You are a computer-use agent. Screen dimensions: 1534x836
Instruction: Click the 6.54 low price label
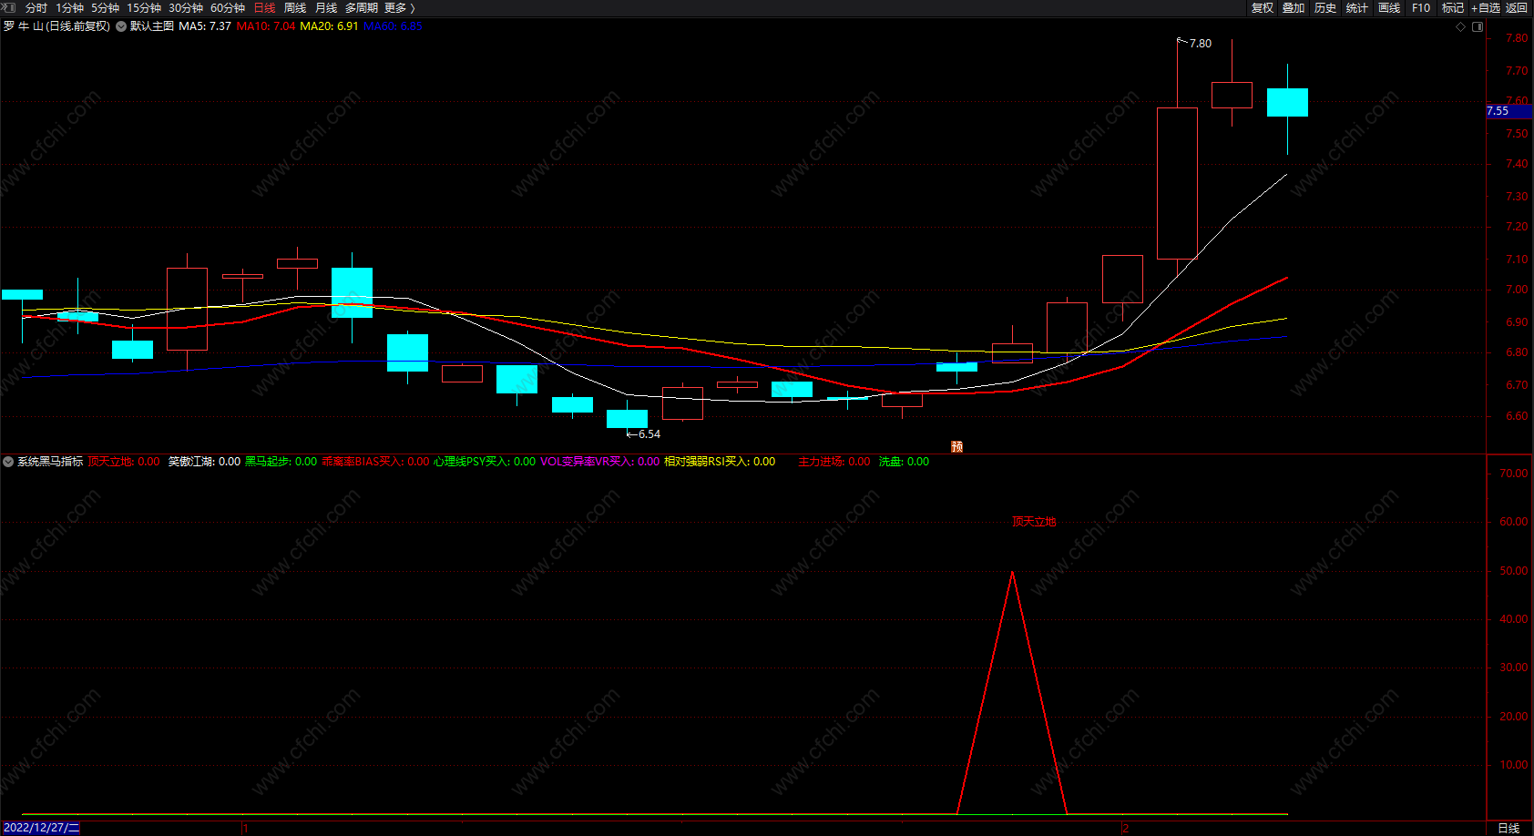pyautogui.click(x=649, y=434)
